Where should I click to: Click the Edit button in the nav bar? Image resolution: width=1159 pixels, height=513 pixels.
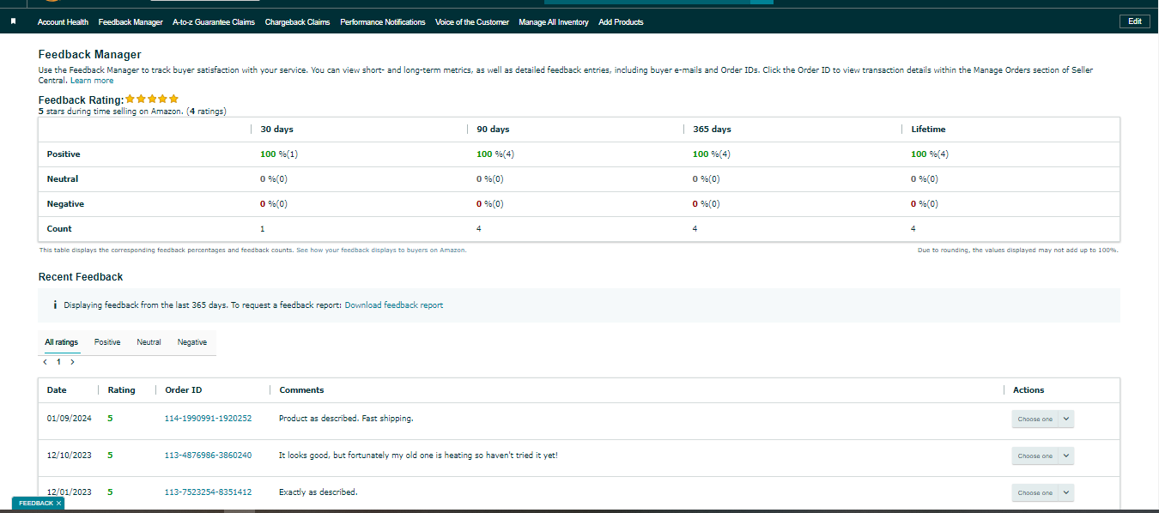[x=1134, y=21]
